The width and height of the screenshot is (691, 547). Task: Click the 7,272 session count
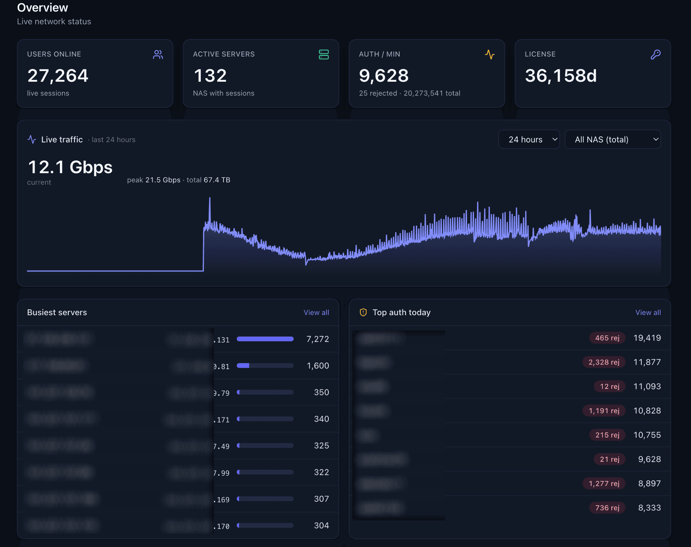point(318,339)
